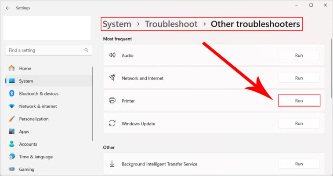Viewport: 333px width, 176px height.
Task: Run the Audio troubleshooter
Action: point(299,55)
